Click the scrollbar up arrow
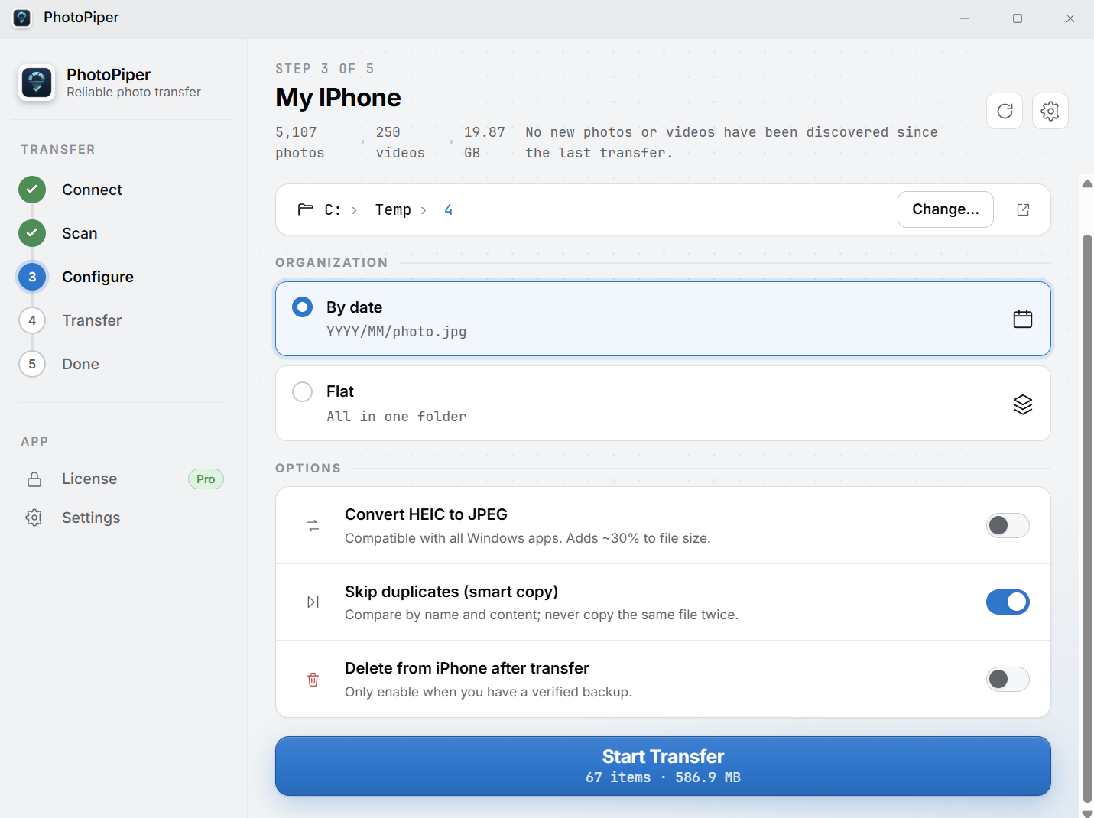This screenshot has width=1094, height=818. tap(1087, 183)
